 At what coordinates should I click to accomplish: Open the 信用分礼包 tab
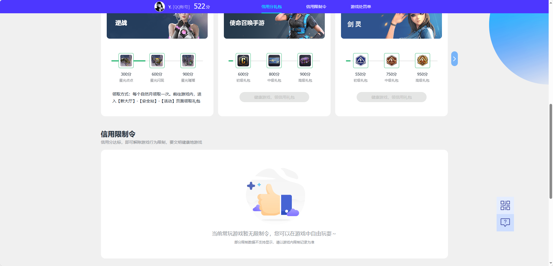point(271,7)
